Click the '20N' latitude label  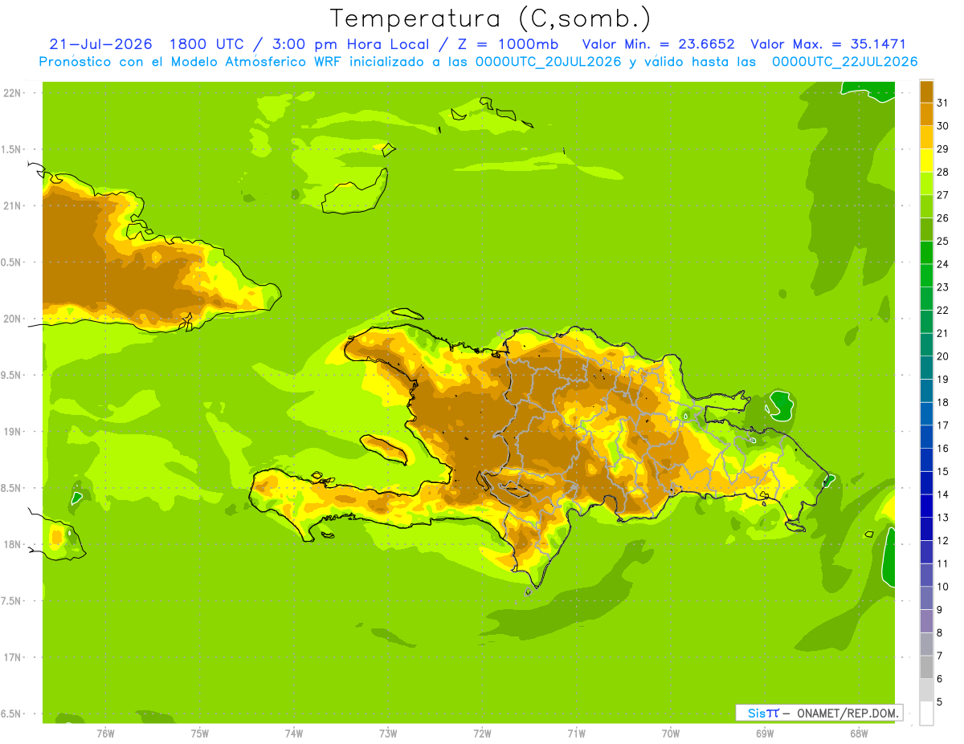coord(13,319)
